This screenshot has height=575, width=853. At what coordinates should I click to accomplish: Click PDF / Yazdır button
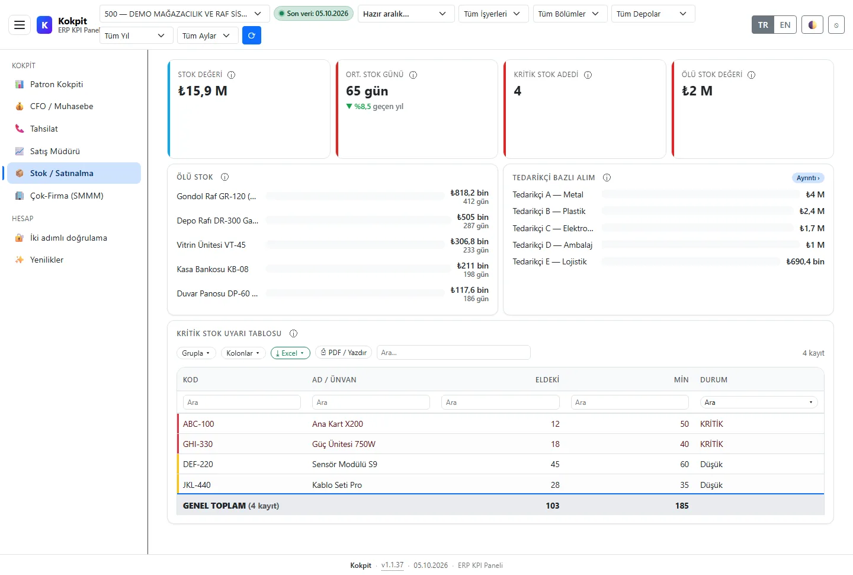344,352
